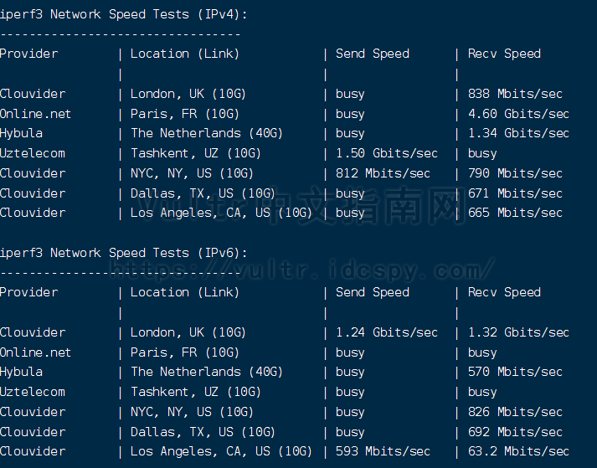This screenshot has height=468, width=597.
Task: Click "Clouvider" in the IPv4 Dallas row
Action: coord(33,193)
